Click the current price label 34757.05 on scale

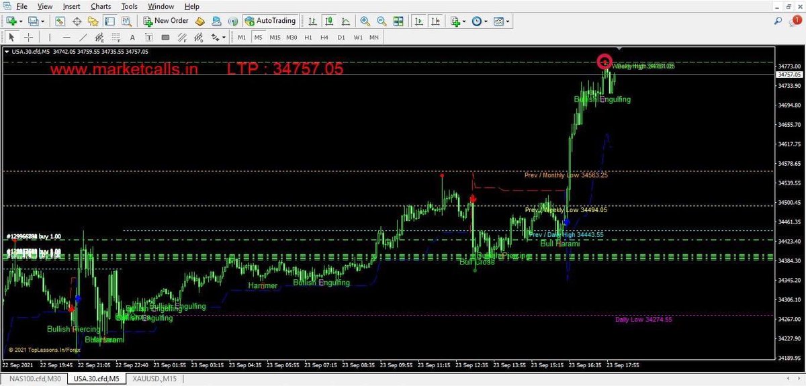[x=790, y=75]
